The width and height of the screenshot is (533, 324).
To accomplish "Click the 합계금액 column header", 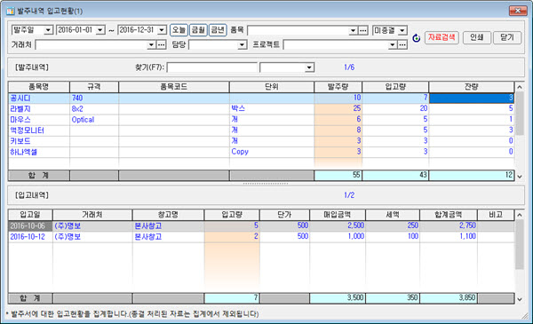I will [449, 215].
